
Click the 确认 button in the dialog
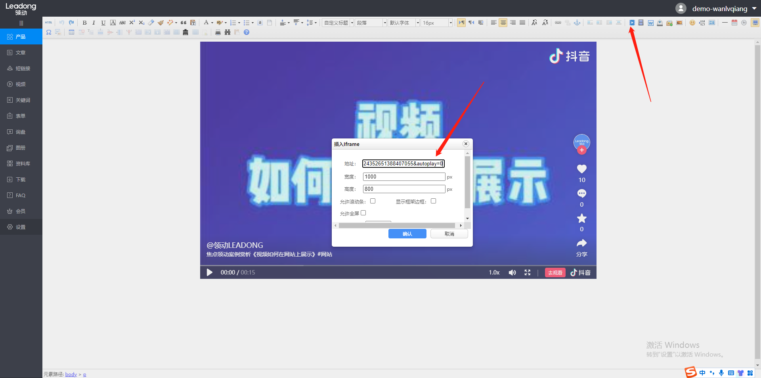(407, 234)
